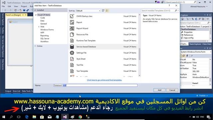Viewport: 213px width, 120px height.
Task: Select Properties node in Solution Explorer
Action: [x=188, y=32]
